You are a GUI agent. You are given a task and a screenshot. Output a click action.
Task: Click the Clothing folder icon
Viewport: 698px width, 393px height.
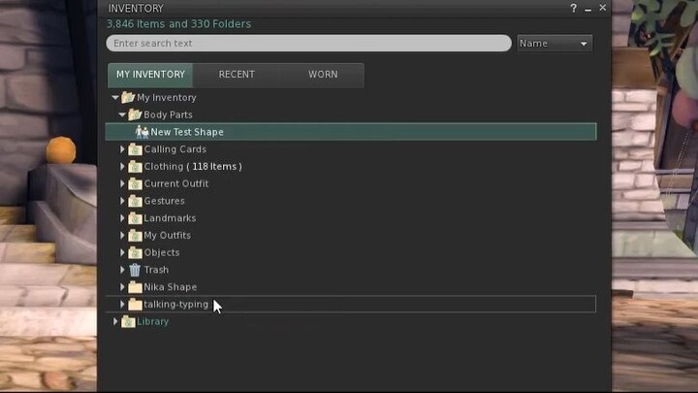coord(135,167)
